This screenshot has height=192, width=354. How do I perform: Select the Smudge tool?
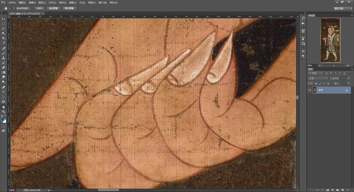pyautogui.click(x=4, y=77)
